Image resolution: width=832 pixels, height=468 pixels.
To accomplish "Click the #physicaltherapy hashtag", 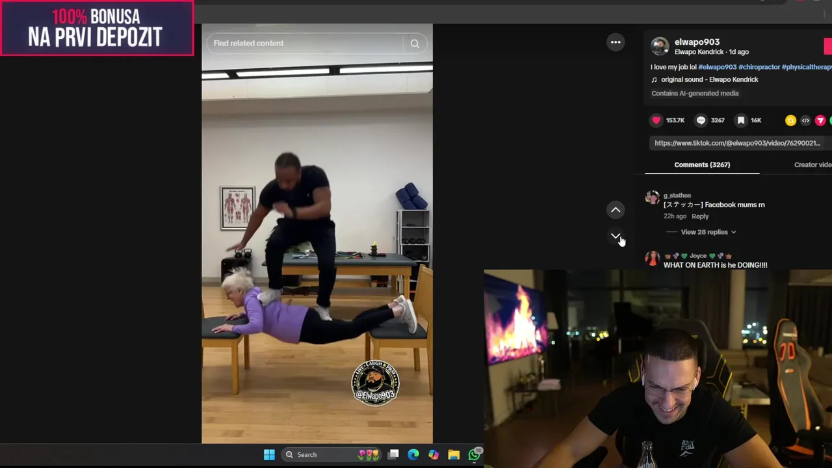I will pos(807,67).
